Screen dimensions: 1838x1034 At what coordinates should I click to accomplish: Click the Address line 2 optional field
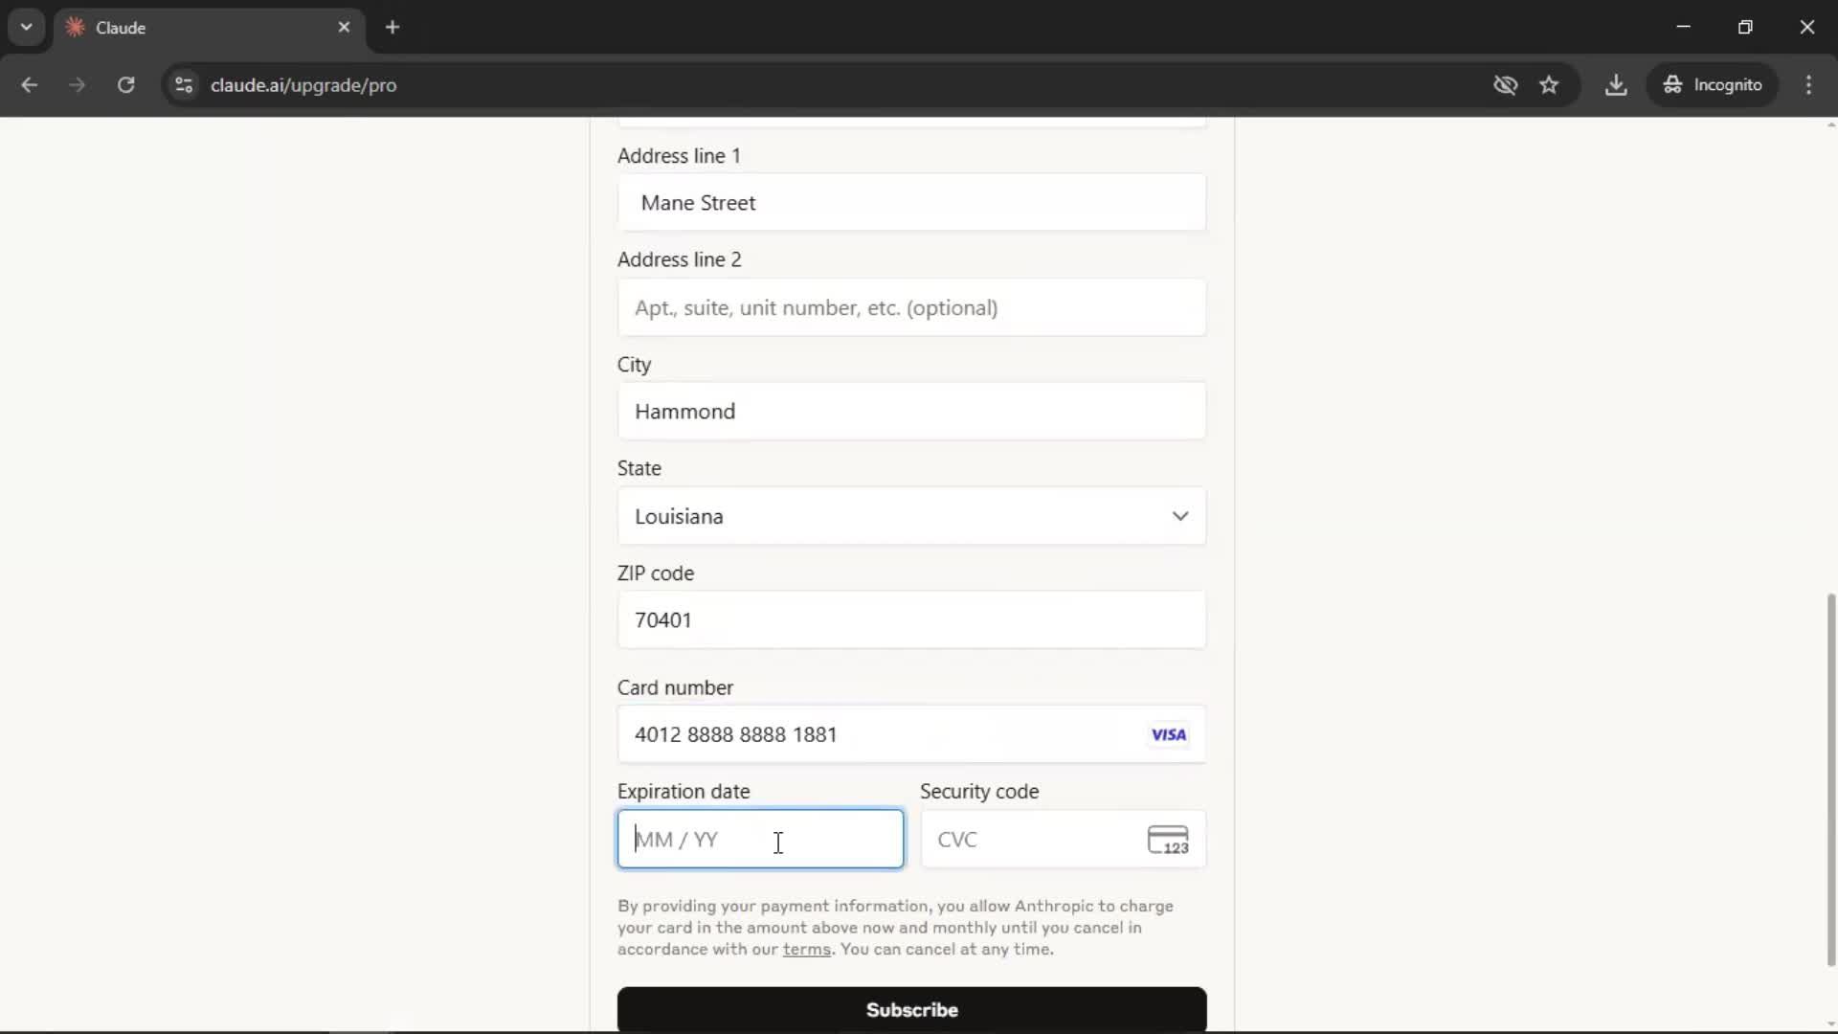(911, 307)
